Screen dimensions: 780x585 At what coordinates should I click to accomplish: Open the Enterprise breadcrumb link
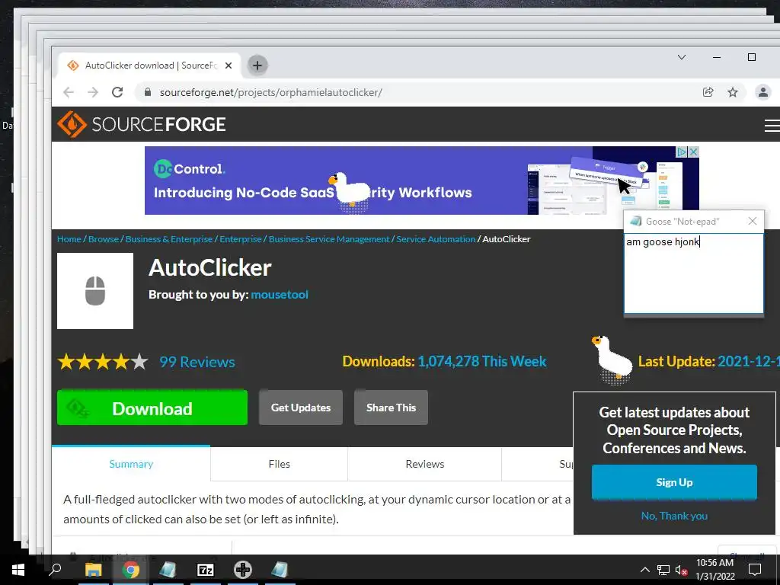[240, 239]
